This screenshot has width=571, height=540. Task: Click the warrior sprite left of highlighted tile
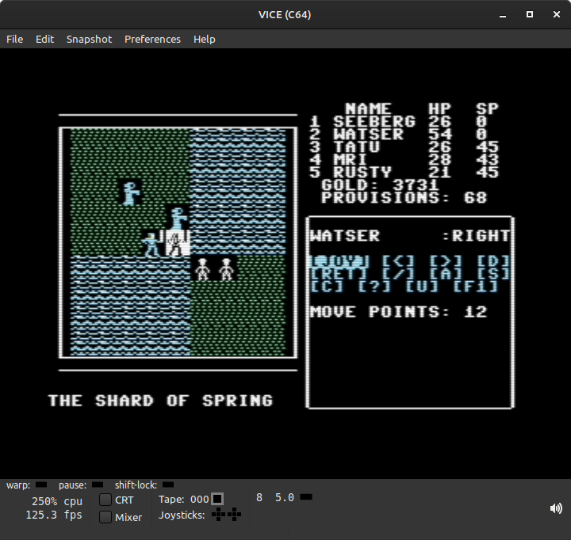(151, 245)
